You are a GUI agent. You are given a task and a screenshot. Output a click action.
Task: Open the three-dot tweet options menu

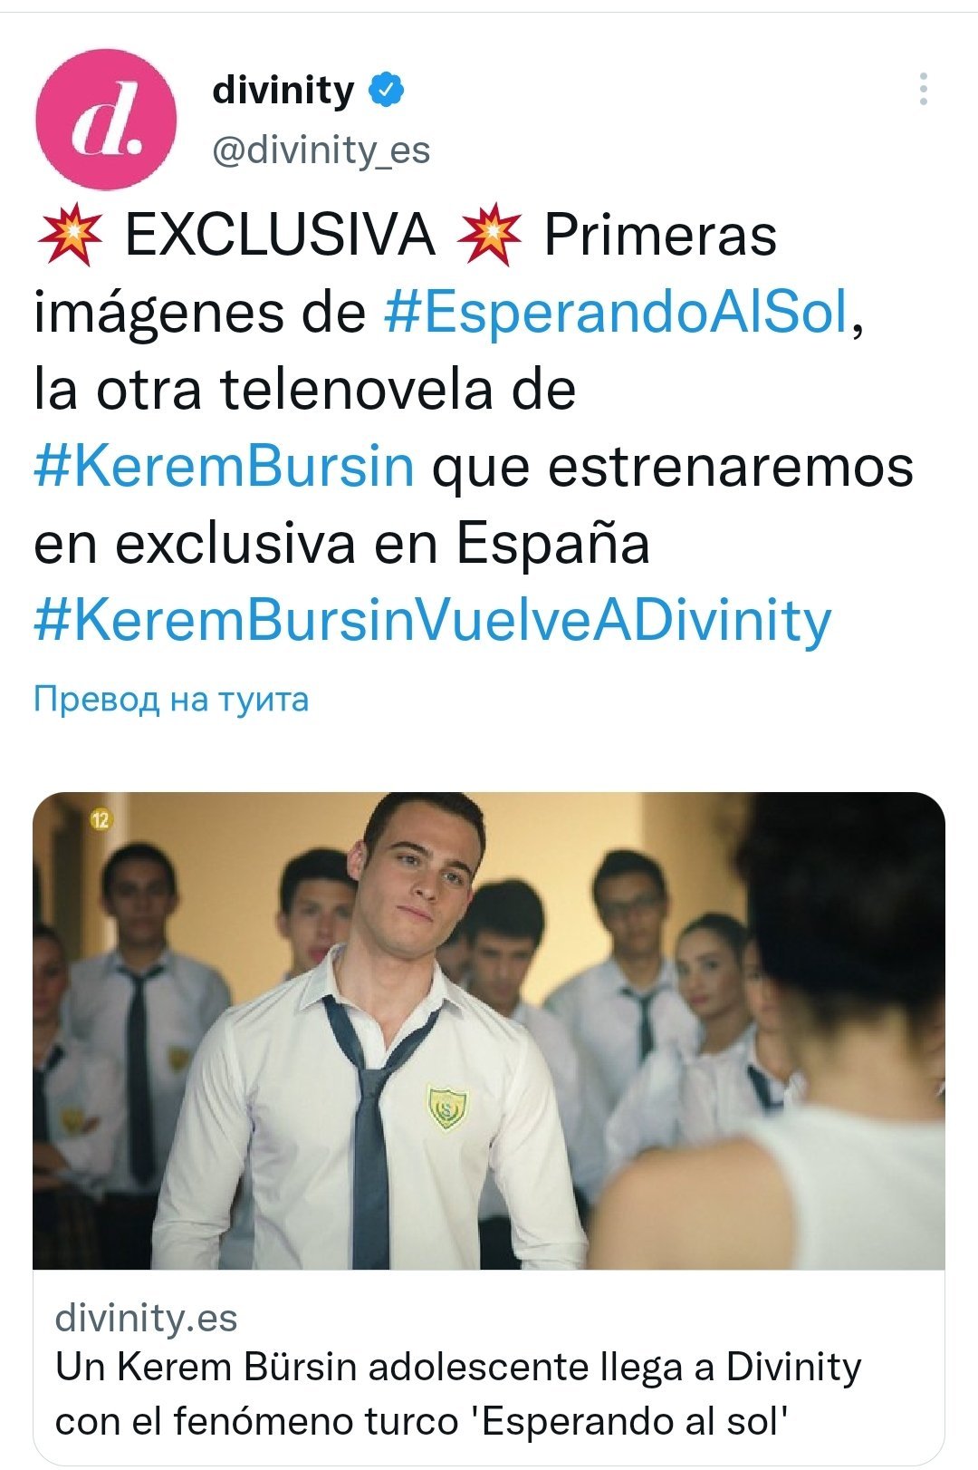[923, 89]
